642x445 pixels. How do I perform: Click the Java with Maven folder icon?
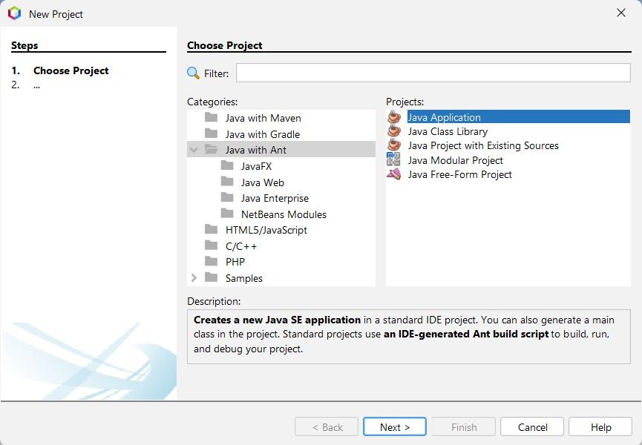[212, 117]
